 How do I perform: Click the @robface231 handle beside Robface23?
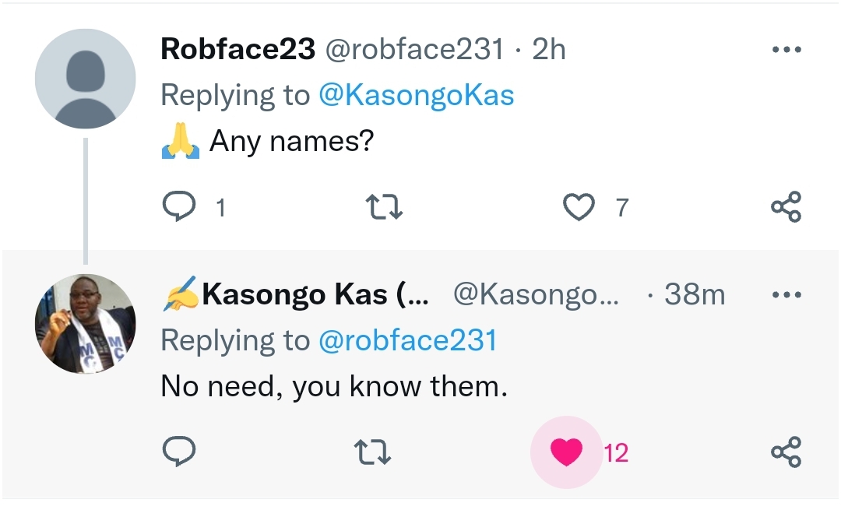click(413, 50)
